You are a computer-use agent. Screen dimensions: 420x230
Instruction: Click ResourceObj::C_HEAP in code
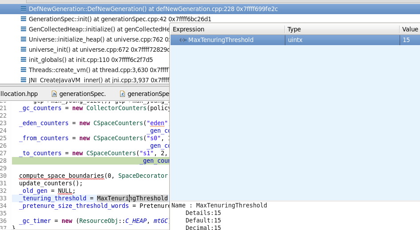pos(113,221)
